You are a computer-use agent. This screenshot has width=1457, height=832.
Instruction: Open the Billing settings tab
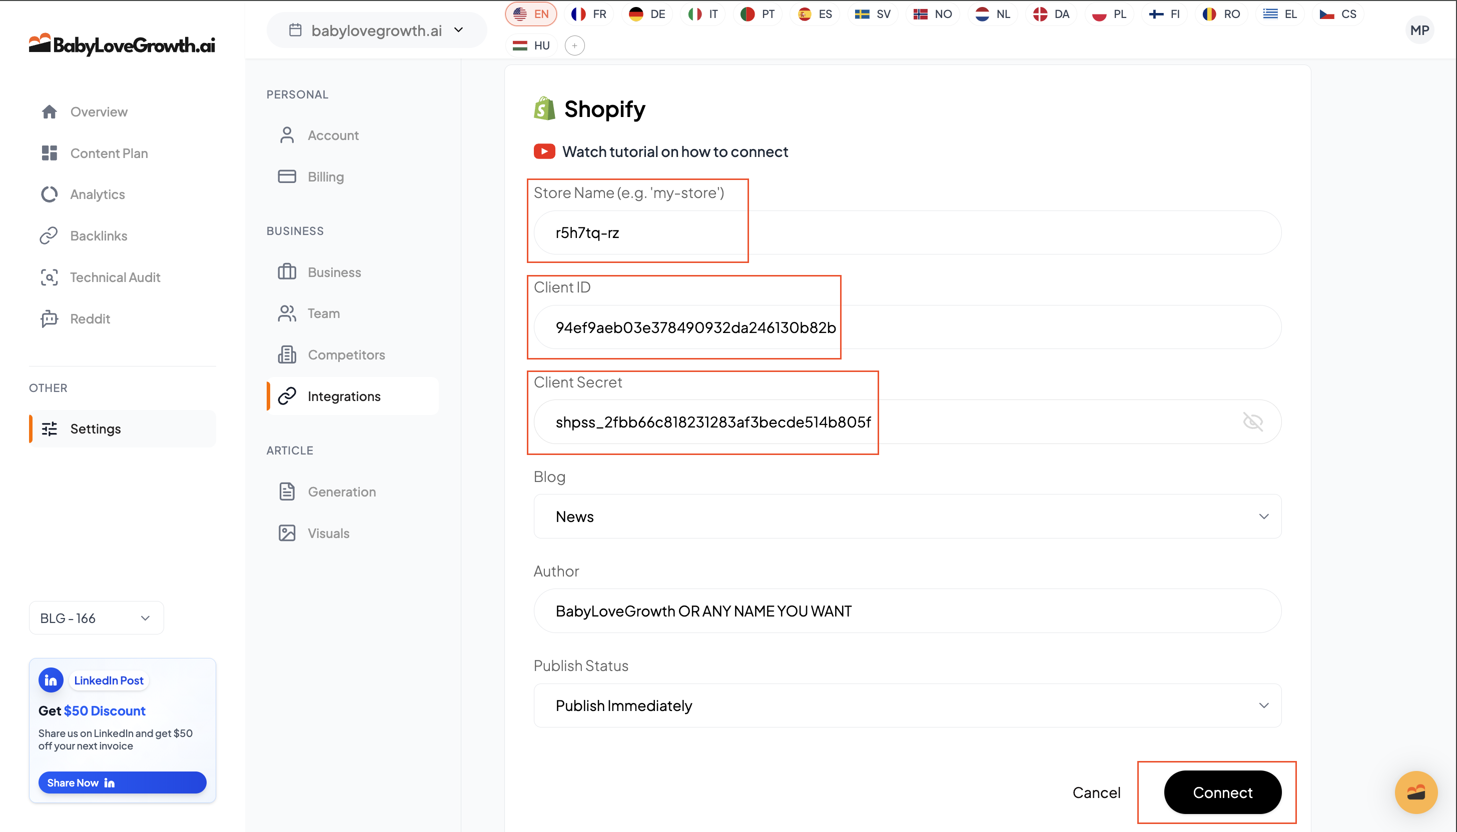(325, 176)
